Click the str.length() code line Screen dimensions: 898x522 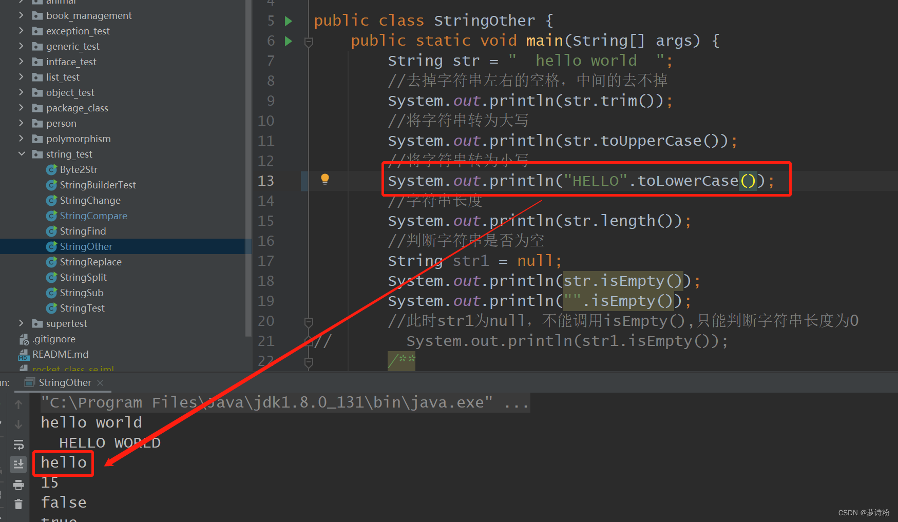pyautogui.click(x=540, y=221)
